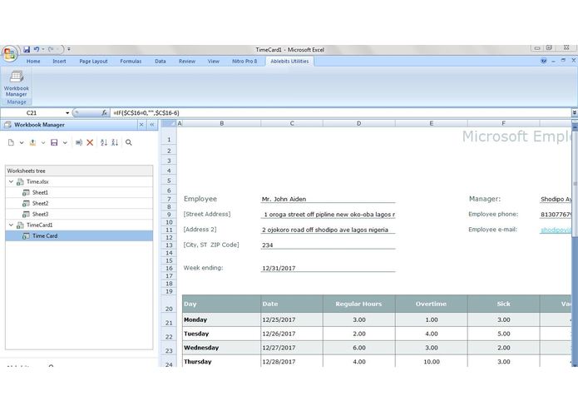
Task: Click the Worksheets tree header
Action: pos(79,171)
